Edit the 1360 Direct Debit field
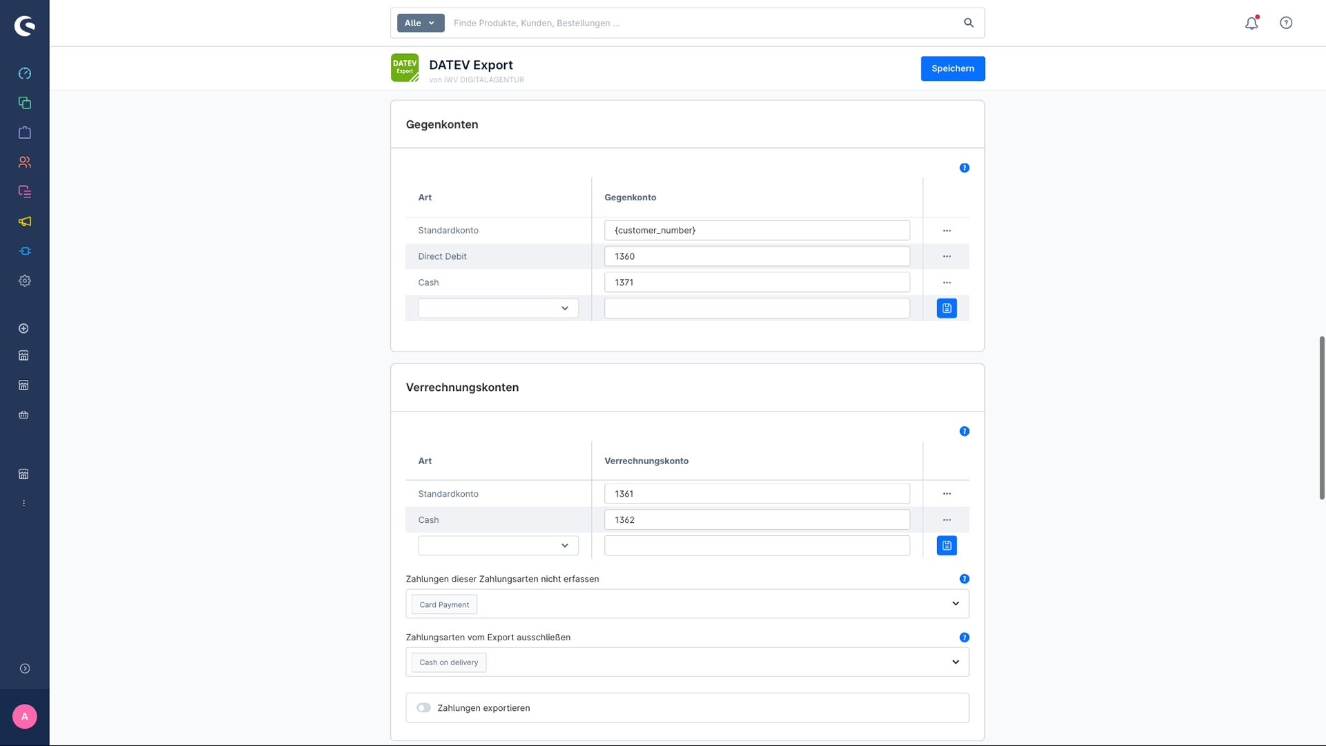Viewport: 1326px width, 746px height. [757, 256]
